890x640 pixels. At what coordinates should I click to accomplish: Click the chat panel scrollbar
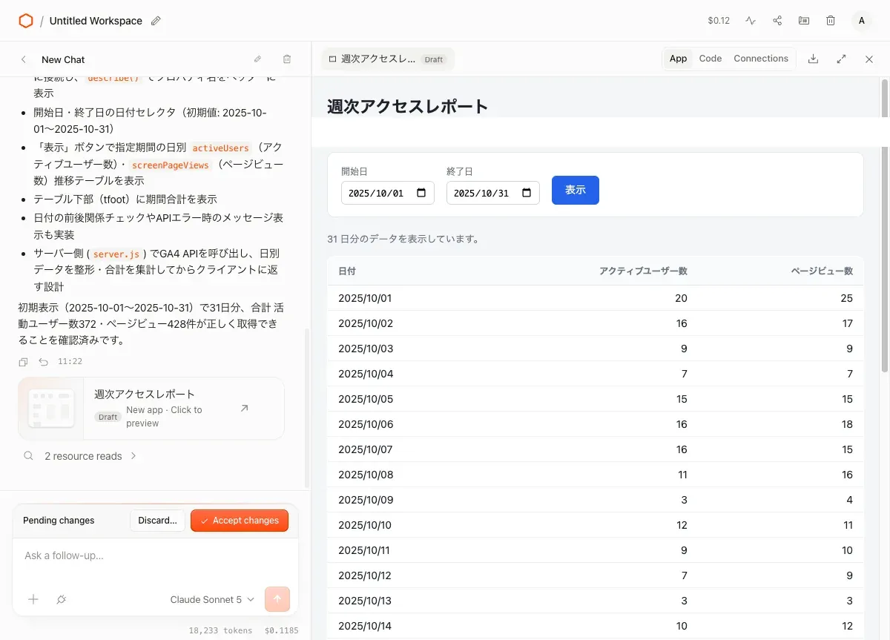tap(308, 408)
